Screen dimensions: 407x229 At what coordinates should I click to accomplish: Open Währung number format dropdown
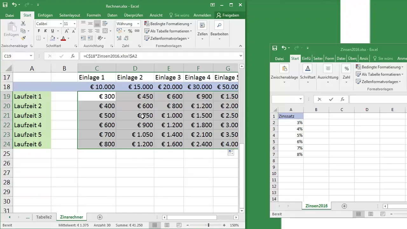(138, 24)
